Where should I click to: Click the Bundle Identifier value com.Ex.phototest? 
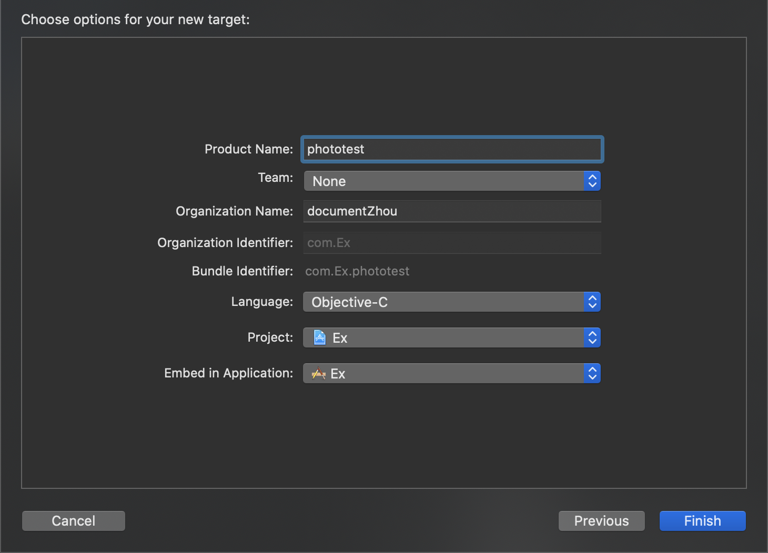(x=357, y=271)
